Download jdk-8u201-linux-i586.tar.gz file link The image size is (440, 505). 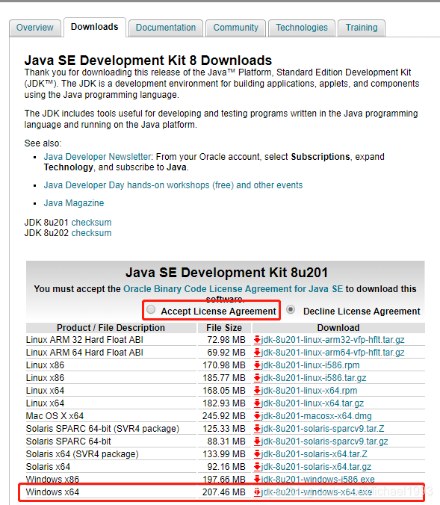point(314,378)
